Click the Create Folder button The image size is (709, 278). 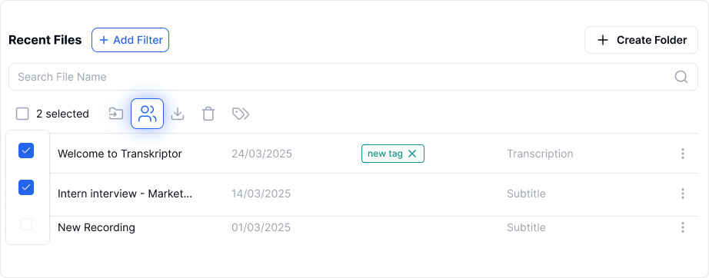coord(641,40)
